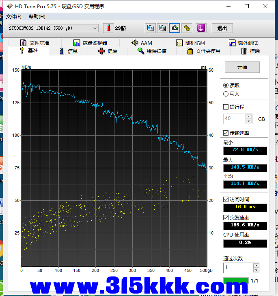Image resolution: width=278 pixels, height=296 pixels.
Task: Uncheck the 访问时间 checkbox
Action: tap(226, 199)
